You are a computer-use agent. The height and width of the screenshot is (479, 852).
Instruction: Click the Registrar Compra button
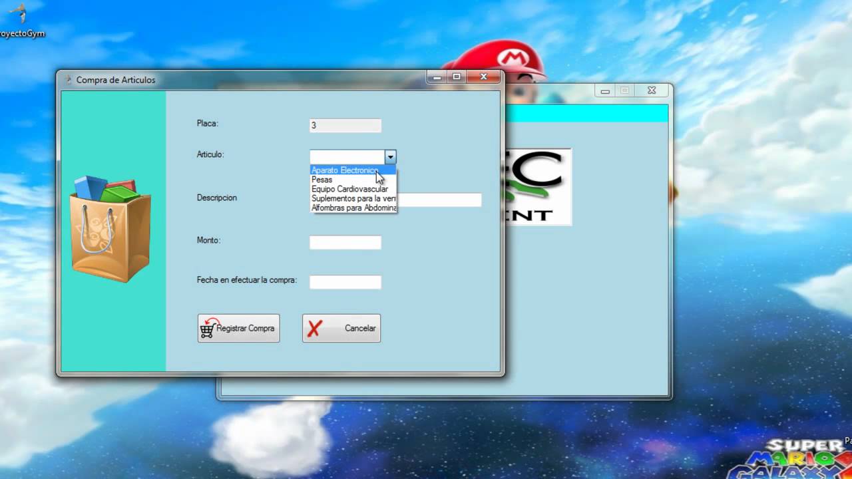238,328
